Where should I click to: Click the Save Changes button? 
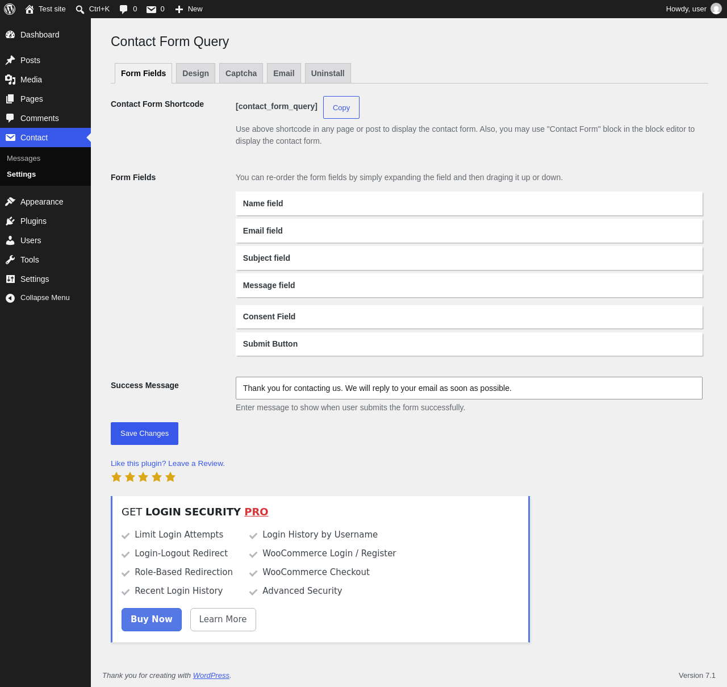(x=144, y=434)
